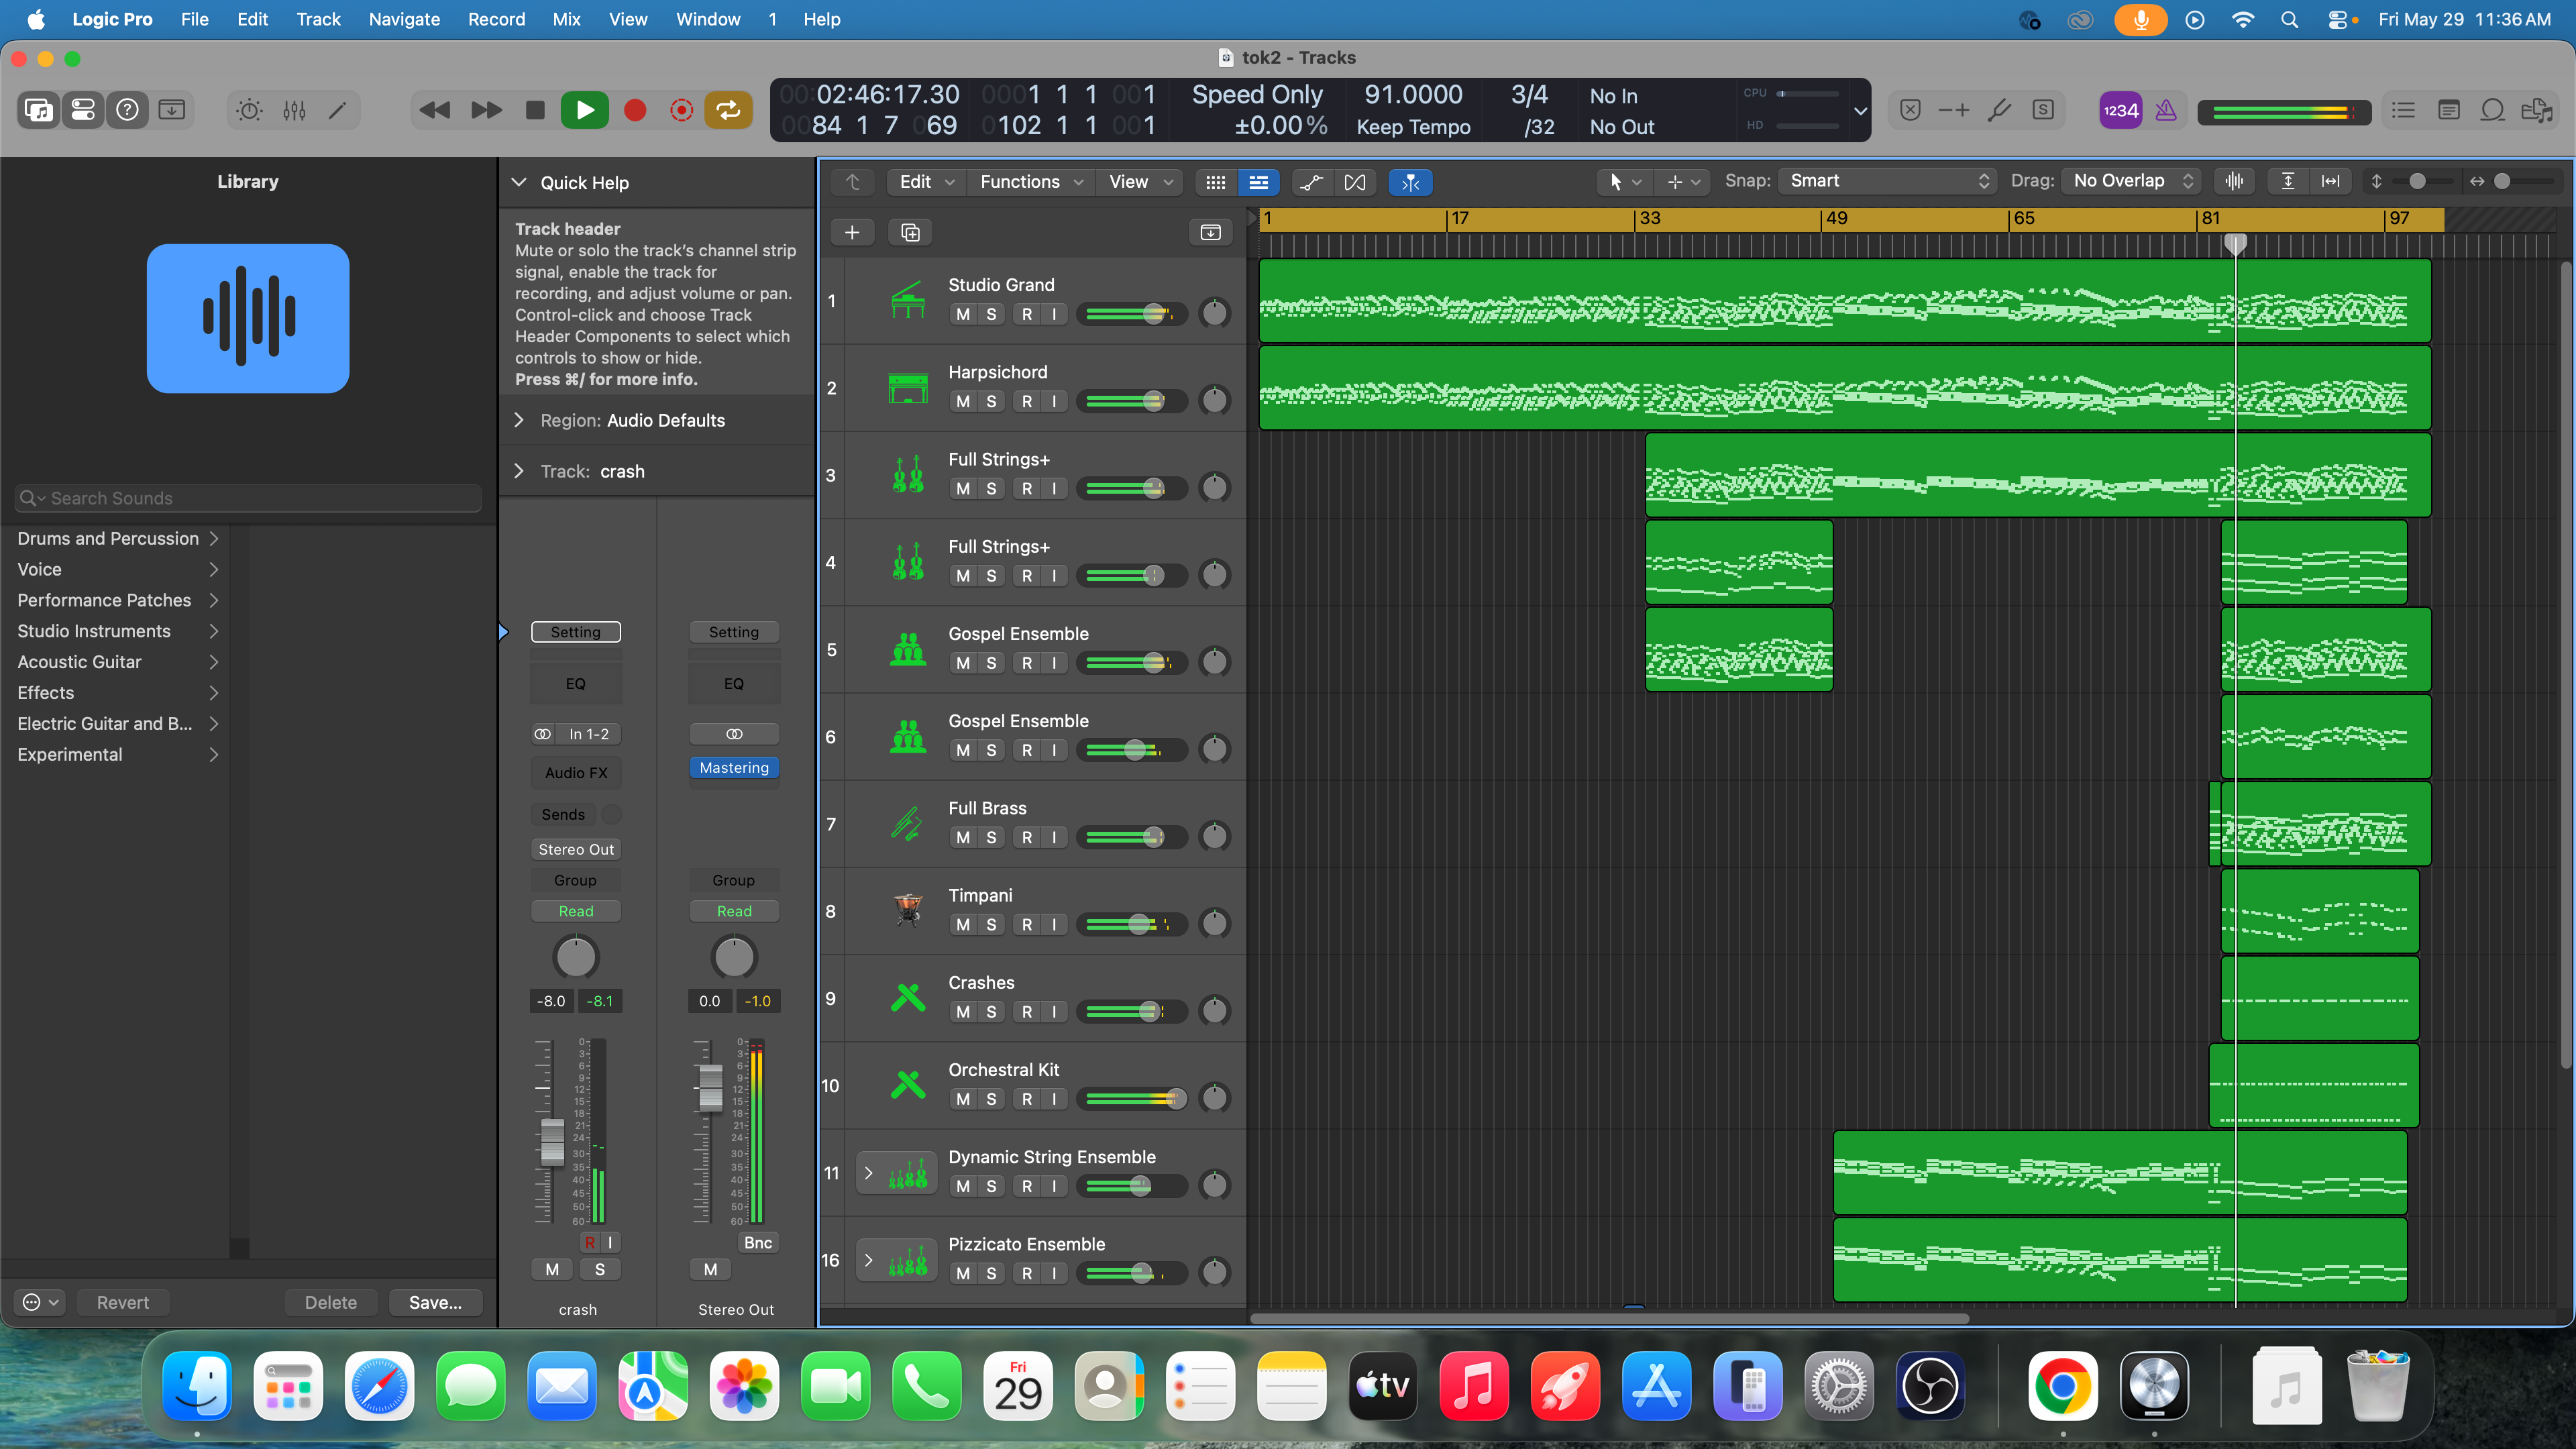Open the Help menu

tap(821, 19)
